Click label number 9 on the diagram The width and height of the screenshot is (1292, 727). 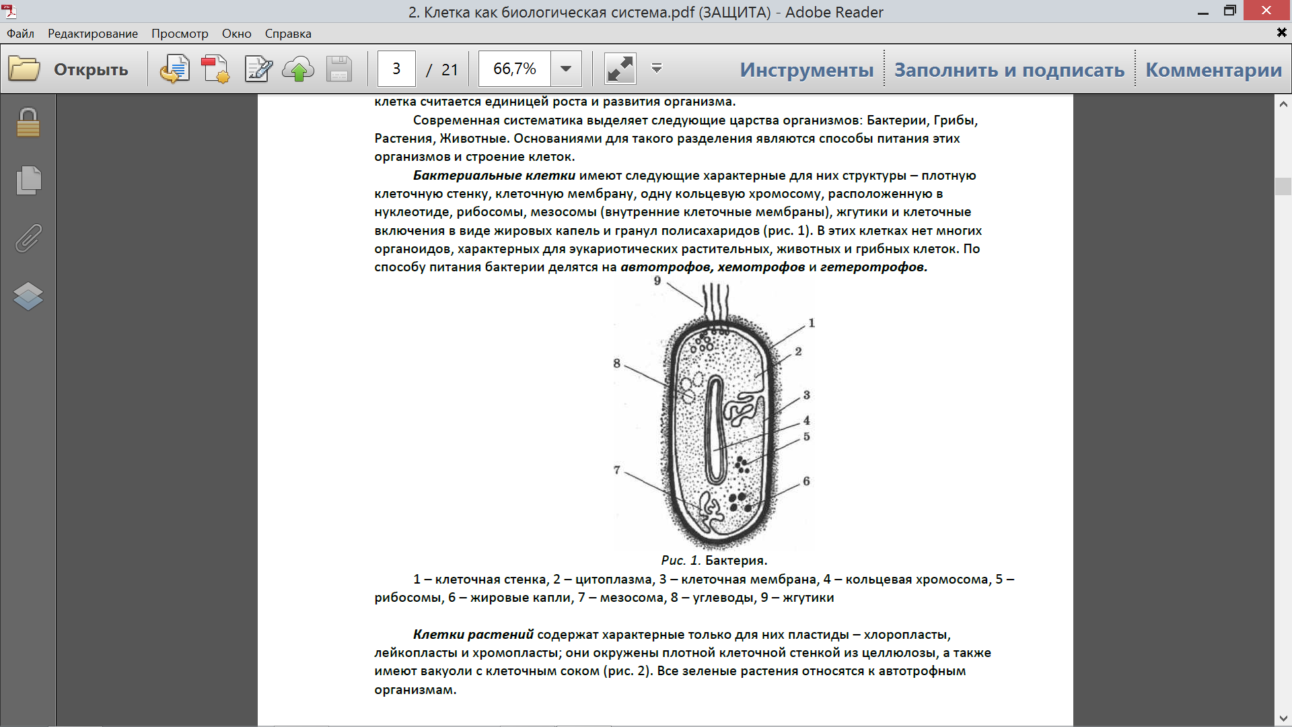tap(657, 281)
